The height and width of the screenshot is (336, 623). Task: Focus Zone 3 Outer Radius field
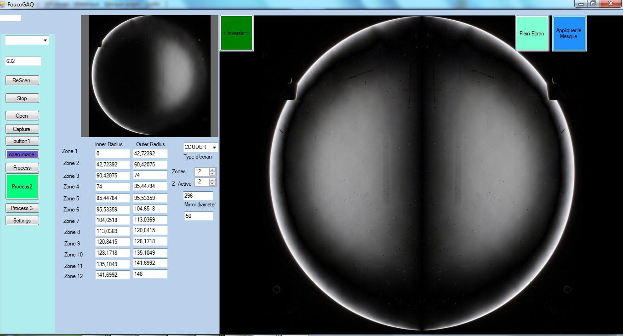[x=150, y=175]
